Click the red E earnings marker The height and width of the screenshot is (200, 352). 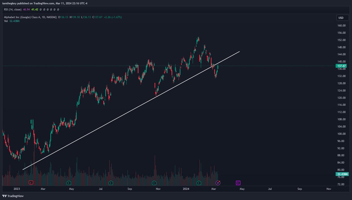tap(31, 183)
